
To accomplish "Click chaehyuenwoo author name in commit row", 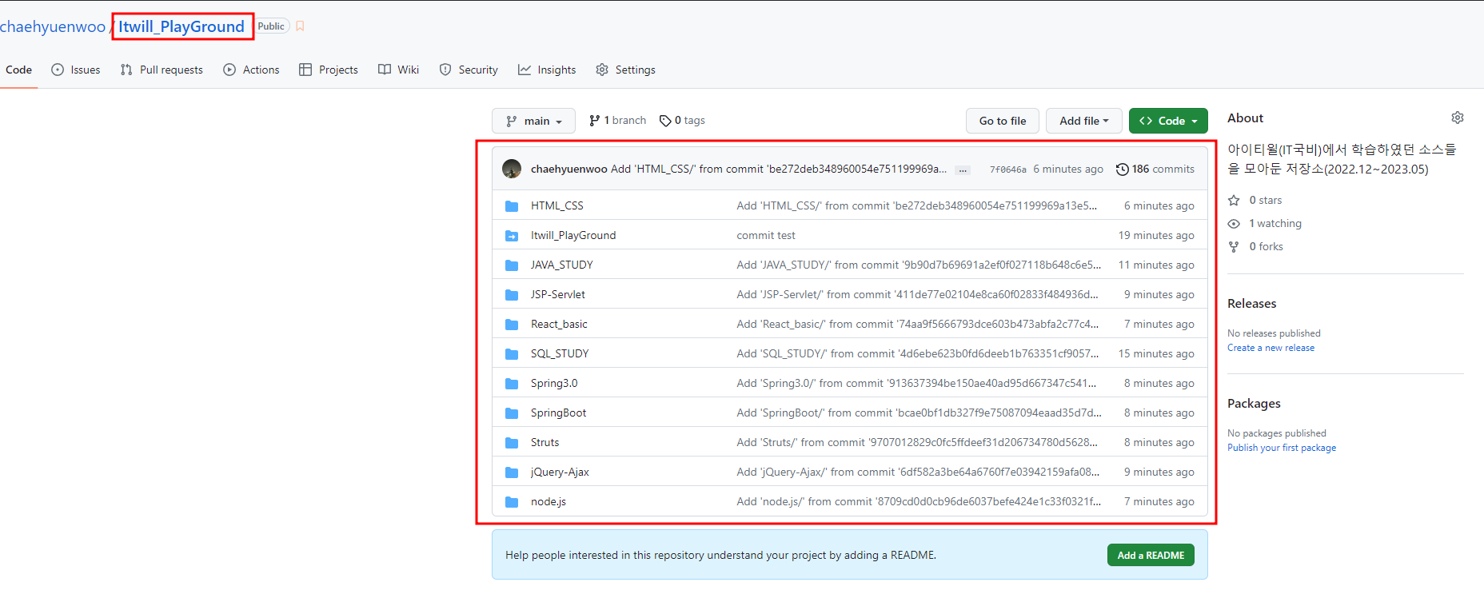I will coord(569,169).
